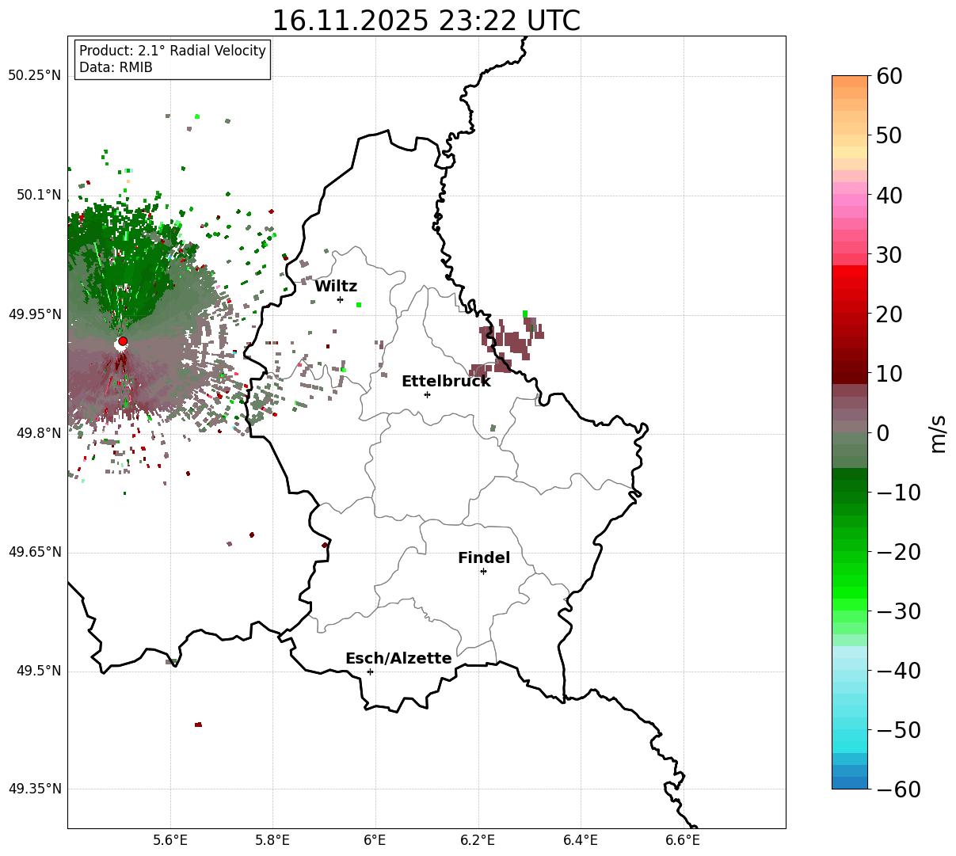This screenshot has height=856, width=956.
Task: Click the 5.8°E longitude label
Action: pyautogui.click(x=273, y=840)
